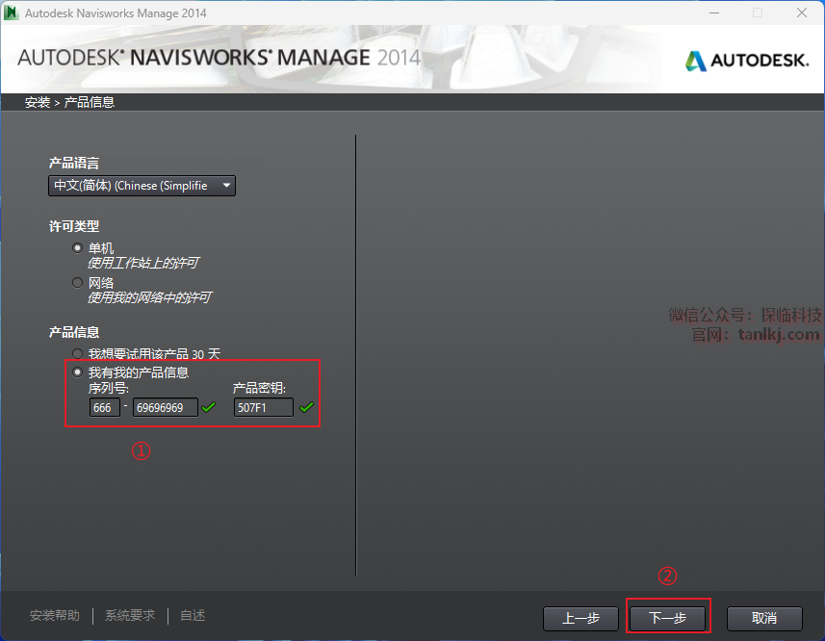
Task: Open the 产品语言 language dropdown
Action: (142, 186)
